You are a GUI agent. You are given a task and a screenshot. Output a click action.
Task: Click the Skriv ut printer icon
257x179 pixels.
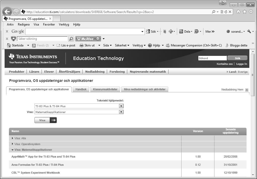click(x=82, y=45)
